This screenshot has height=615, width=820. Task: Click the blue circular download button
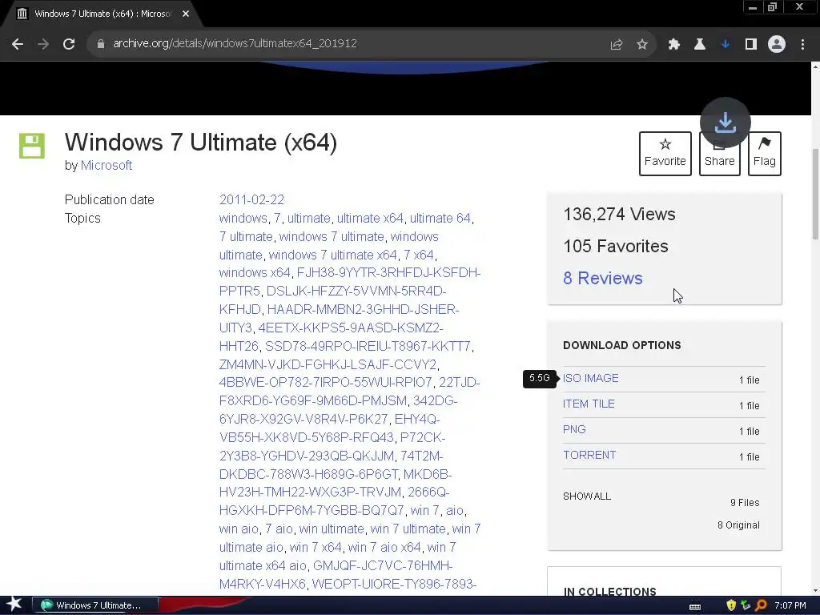[726, 123]
